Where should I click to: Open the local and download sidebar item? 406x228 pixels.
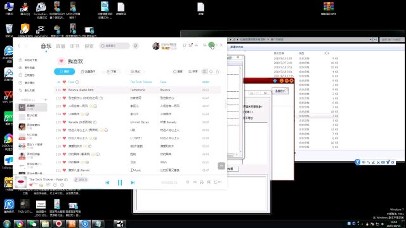pyautogui.click(x=28, y=60)
